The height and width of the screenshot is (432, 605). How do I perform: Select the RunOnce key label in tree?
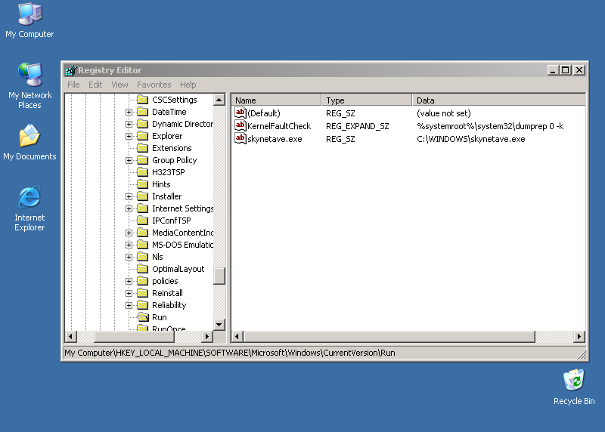[169, 329]
